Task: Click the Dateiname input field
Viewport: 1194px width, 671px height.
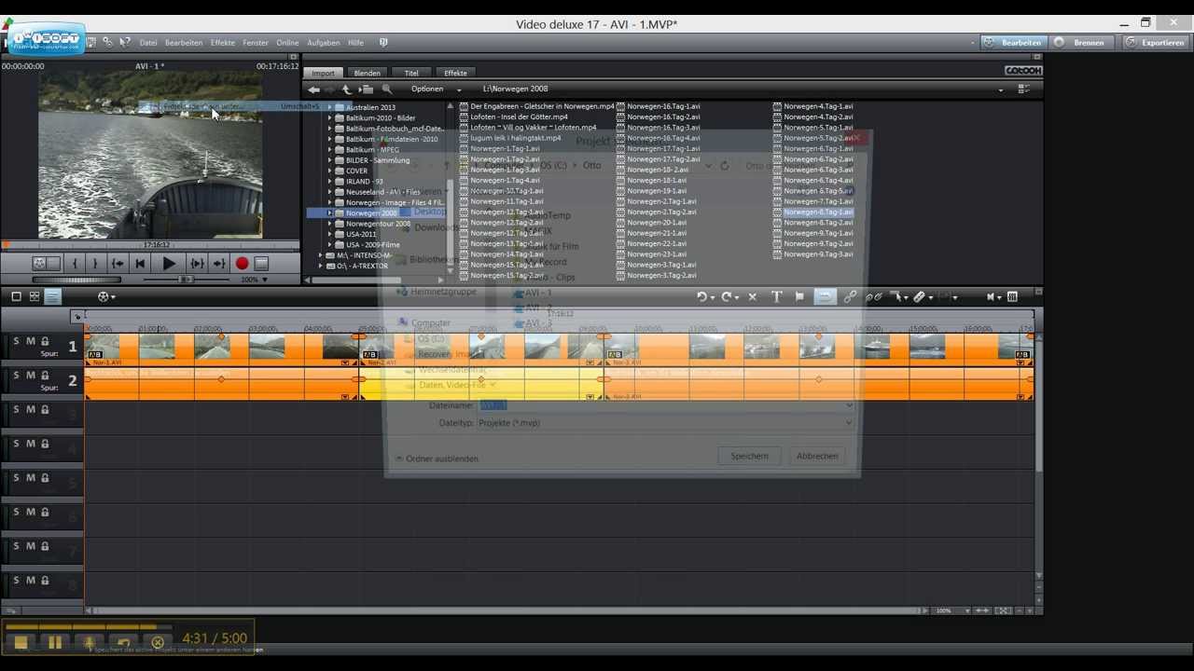Action: tap(664, 405)
